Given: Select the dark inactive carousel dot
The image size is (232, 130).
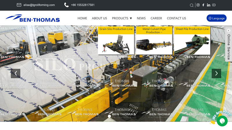Looking at the screenshot, I should tap(103, 116).
